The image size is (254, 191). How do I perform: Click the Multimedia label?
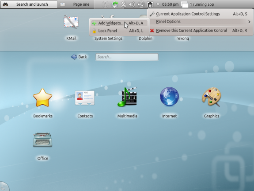click(127, 116)
